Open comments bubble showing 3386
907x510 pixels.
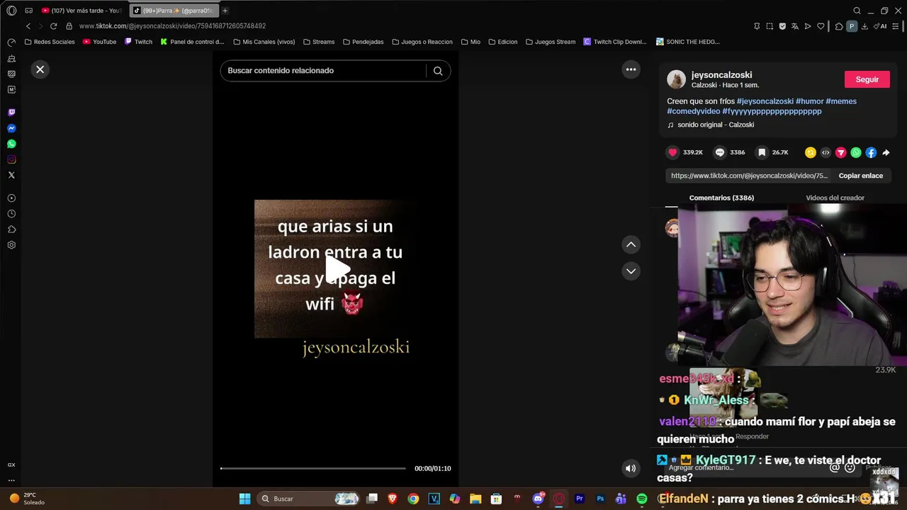point(720,152)
